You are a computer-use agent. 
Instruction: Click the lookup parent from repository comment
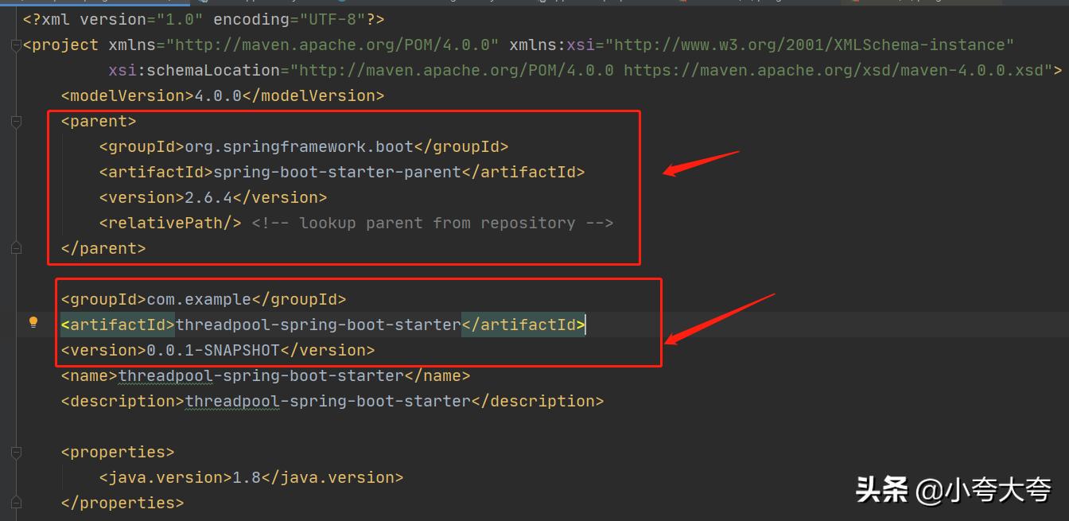tap(433, 223)
